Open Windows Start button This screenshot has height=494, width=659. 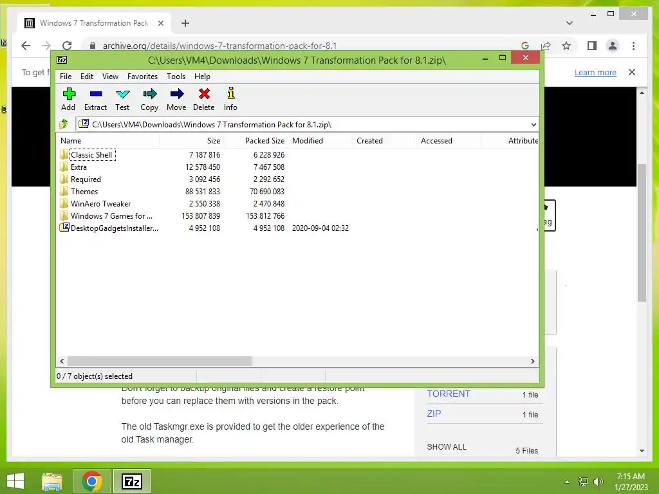coord(15,481)
